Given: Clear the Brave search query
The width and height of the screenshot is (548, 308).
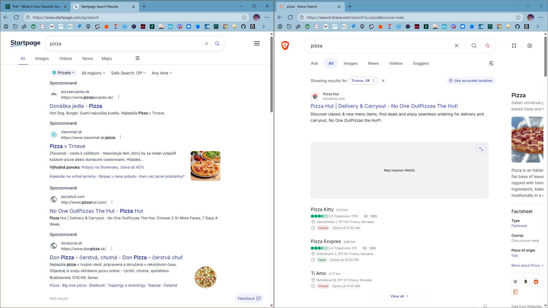Looking at the screenshot, I should click(457, 46).
